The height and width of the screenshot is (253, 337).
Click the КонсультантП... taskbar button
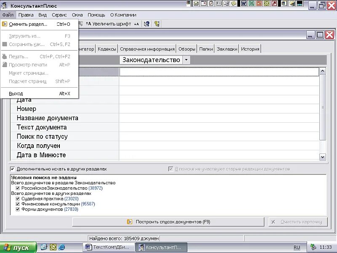pyautogui.click(x=161, y=247)
